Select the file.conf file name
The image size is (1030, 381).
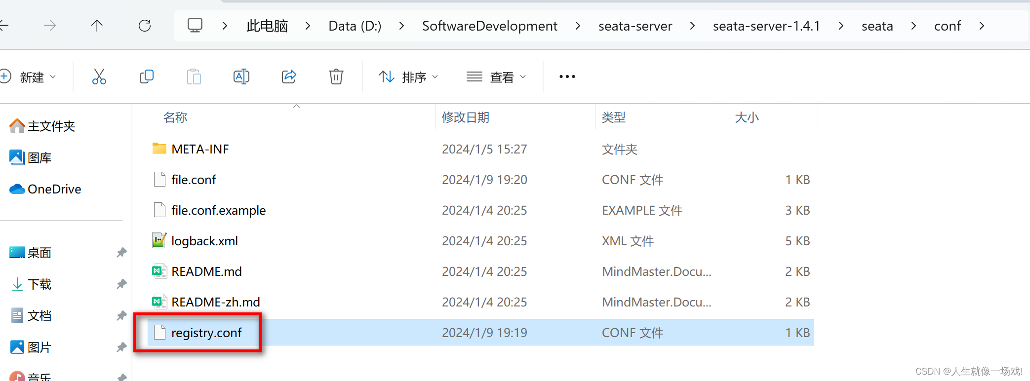[194, 180]
